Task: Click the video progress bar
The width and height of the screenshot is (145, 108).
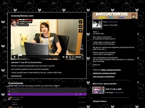Action: [41, 57]
